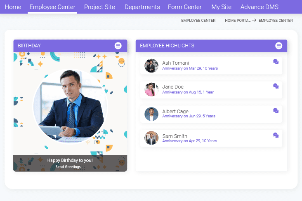Open Sam Smith's profile picture

pyautogui.click(x=151, y=138)
